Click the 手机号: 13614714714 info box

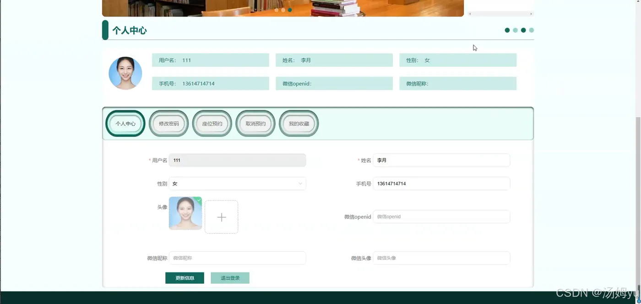[211, 83]
